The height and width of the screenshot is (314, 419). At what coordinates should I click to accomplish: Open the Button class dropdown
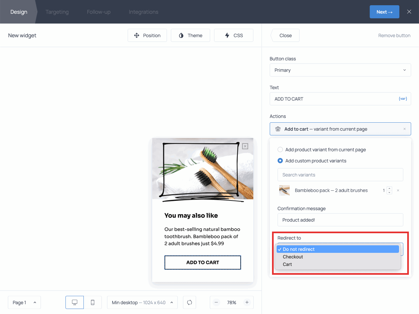[340, 70]
